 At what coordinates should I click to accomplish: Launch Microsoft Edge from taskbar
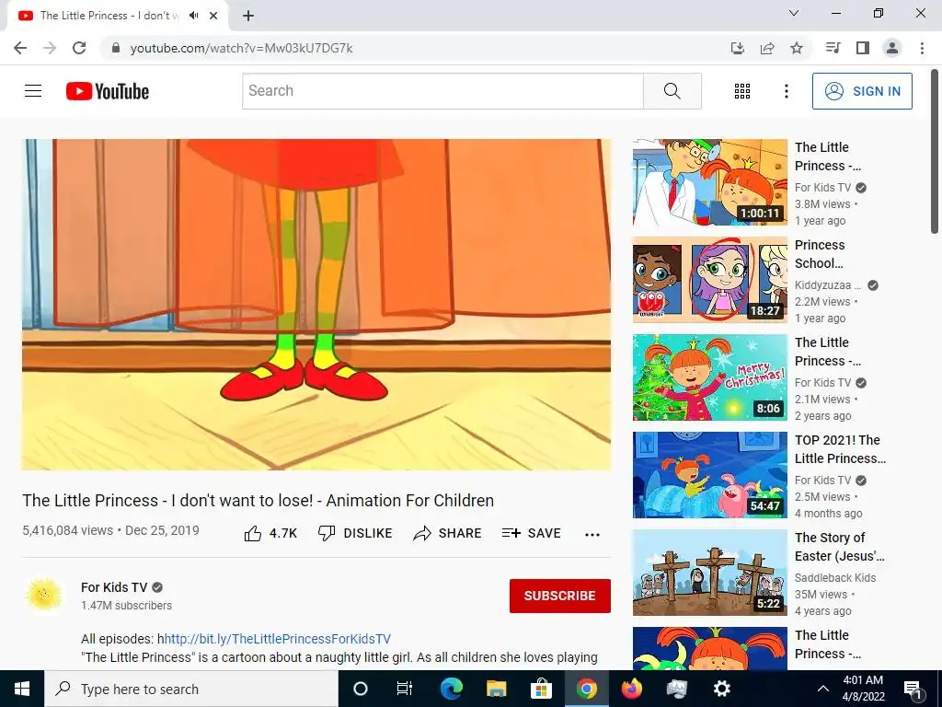451,689
